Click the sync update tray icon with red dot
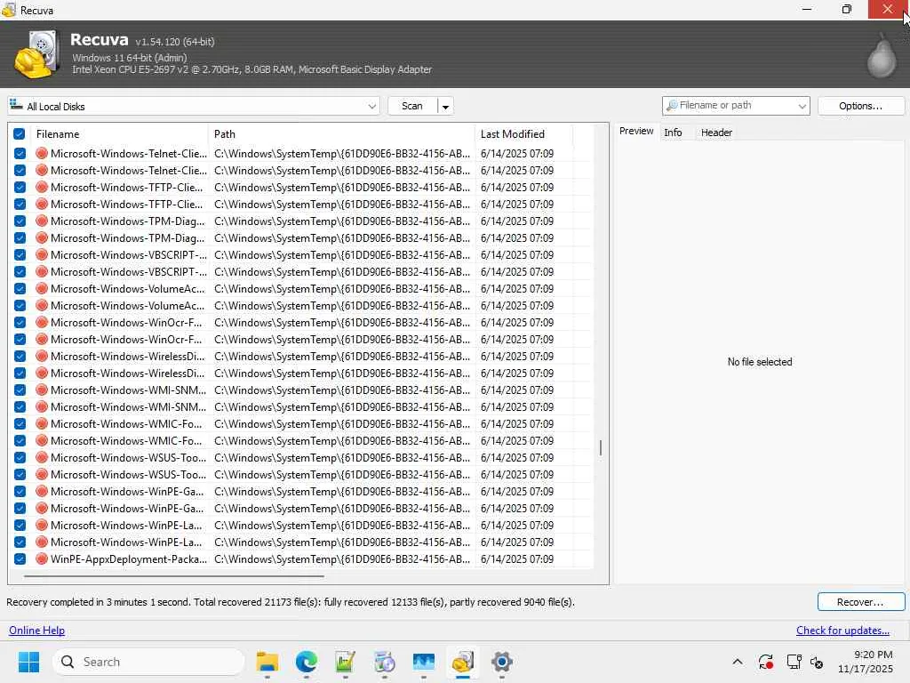This screenshot has height=683, width=910. click(765, 662)
